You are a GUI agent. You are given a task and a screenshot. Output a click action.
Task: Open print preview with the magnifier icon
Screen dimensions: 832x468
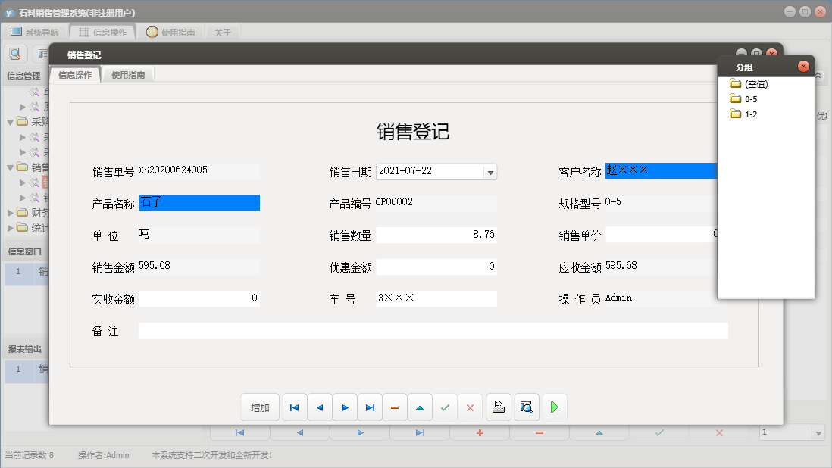click(x=526, y=407)
